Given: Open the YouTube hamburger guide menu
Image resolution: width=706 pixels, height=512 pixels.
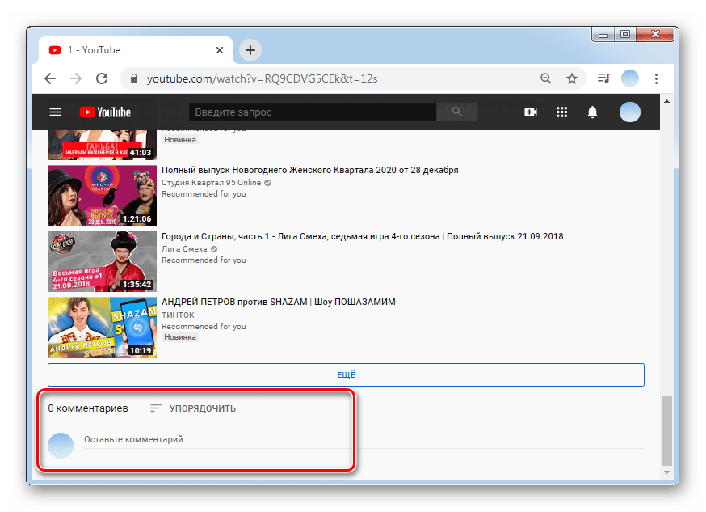Looking at the screenshot, I should [x=55, y=112].
